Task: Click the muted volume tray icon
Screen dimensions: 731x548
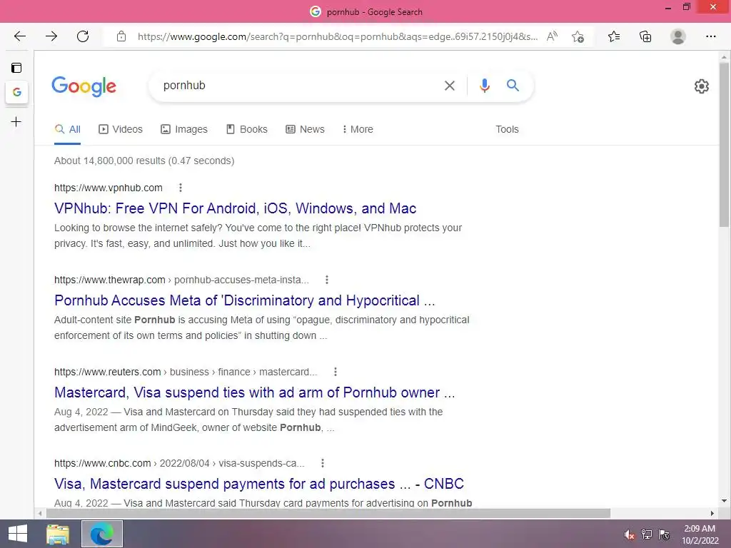Action: tap(630, 534)
